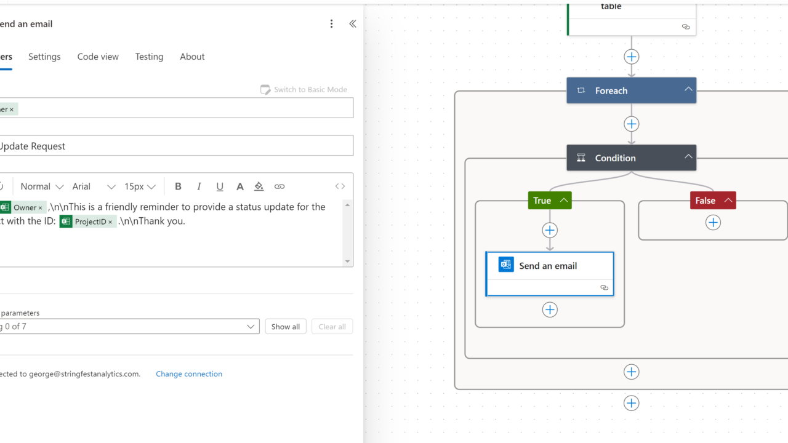The width and height of the screenshot is (788, 443).
Task: Remove the Owner token from the email body
Action: pyautogui.click(x=40, y=208)
